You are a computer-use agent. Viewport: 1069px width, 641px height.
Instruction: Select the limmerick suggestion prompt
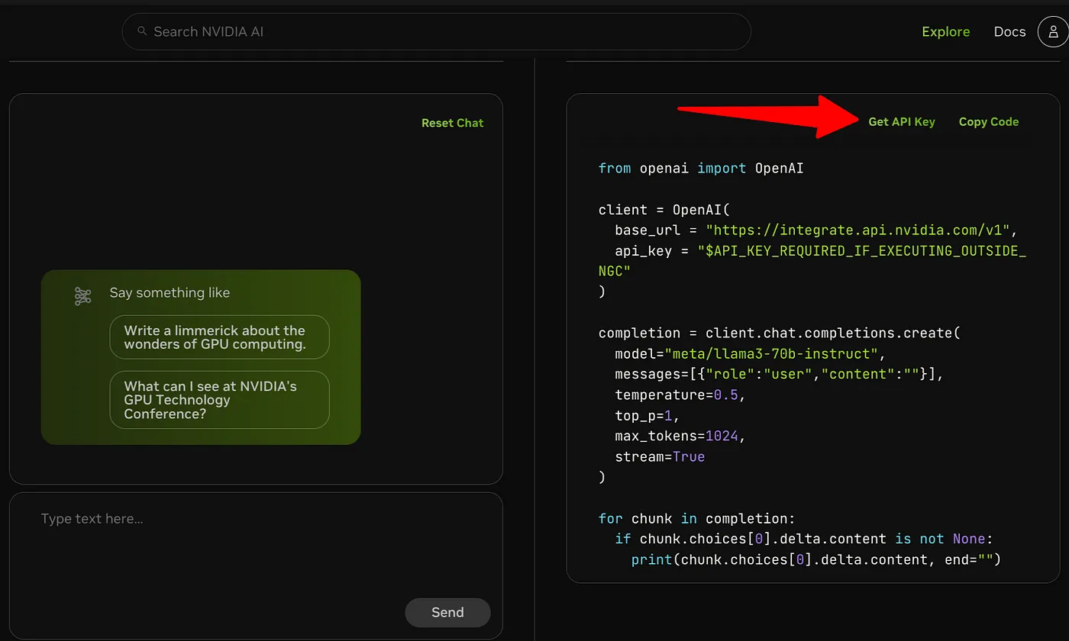click(219, 337)
